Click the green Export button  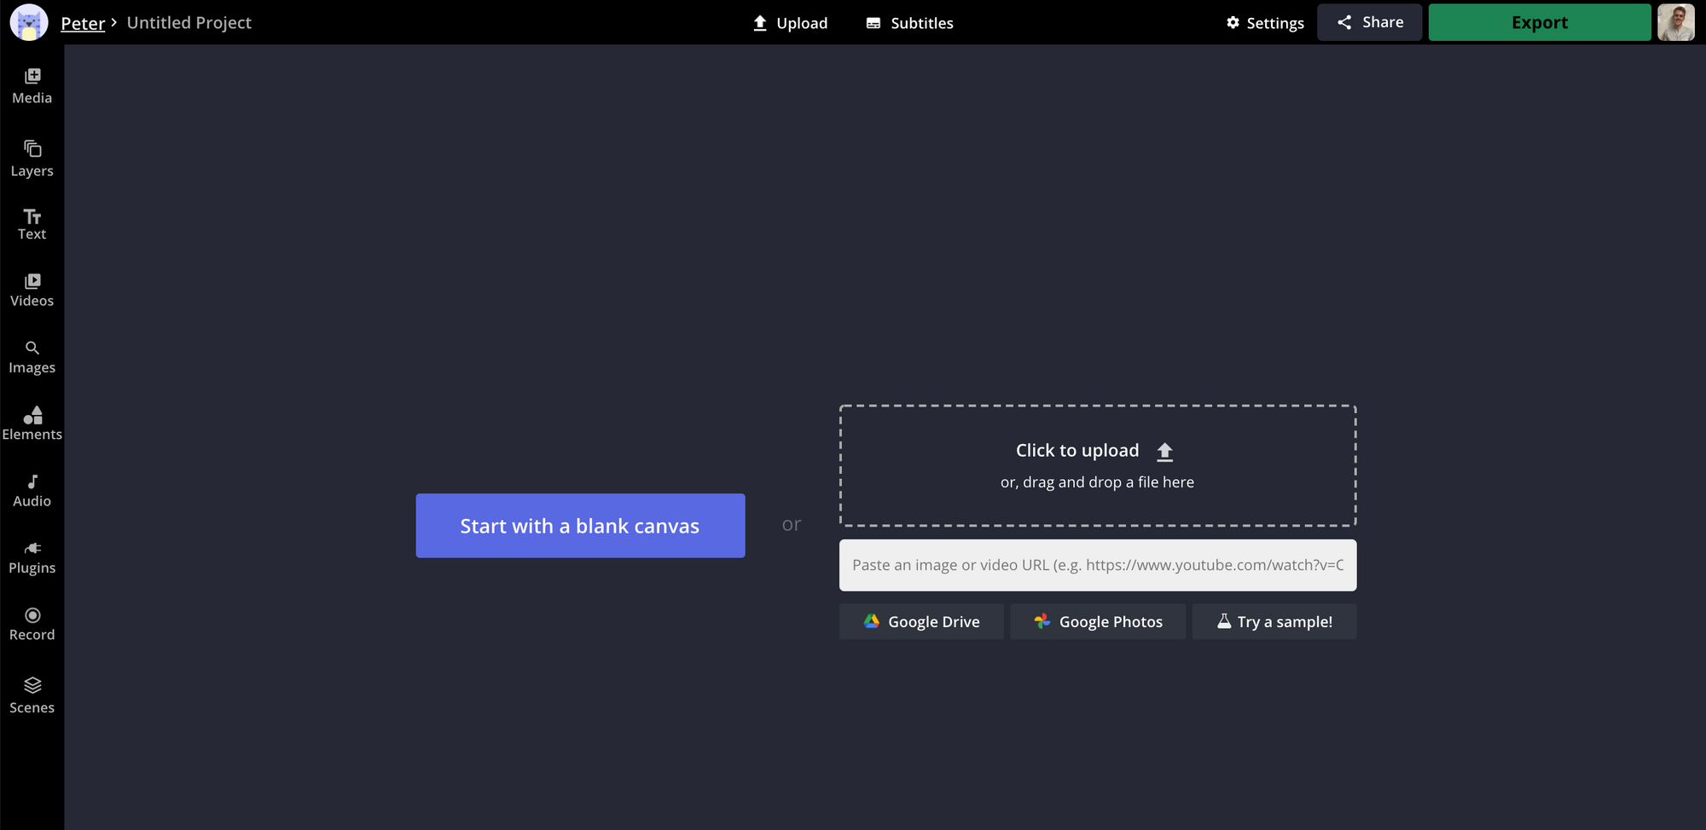pyautogui.click(x=1539, y=22)
